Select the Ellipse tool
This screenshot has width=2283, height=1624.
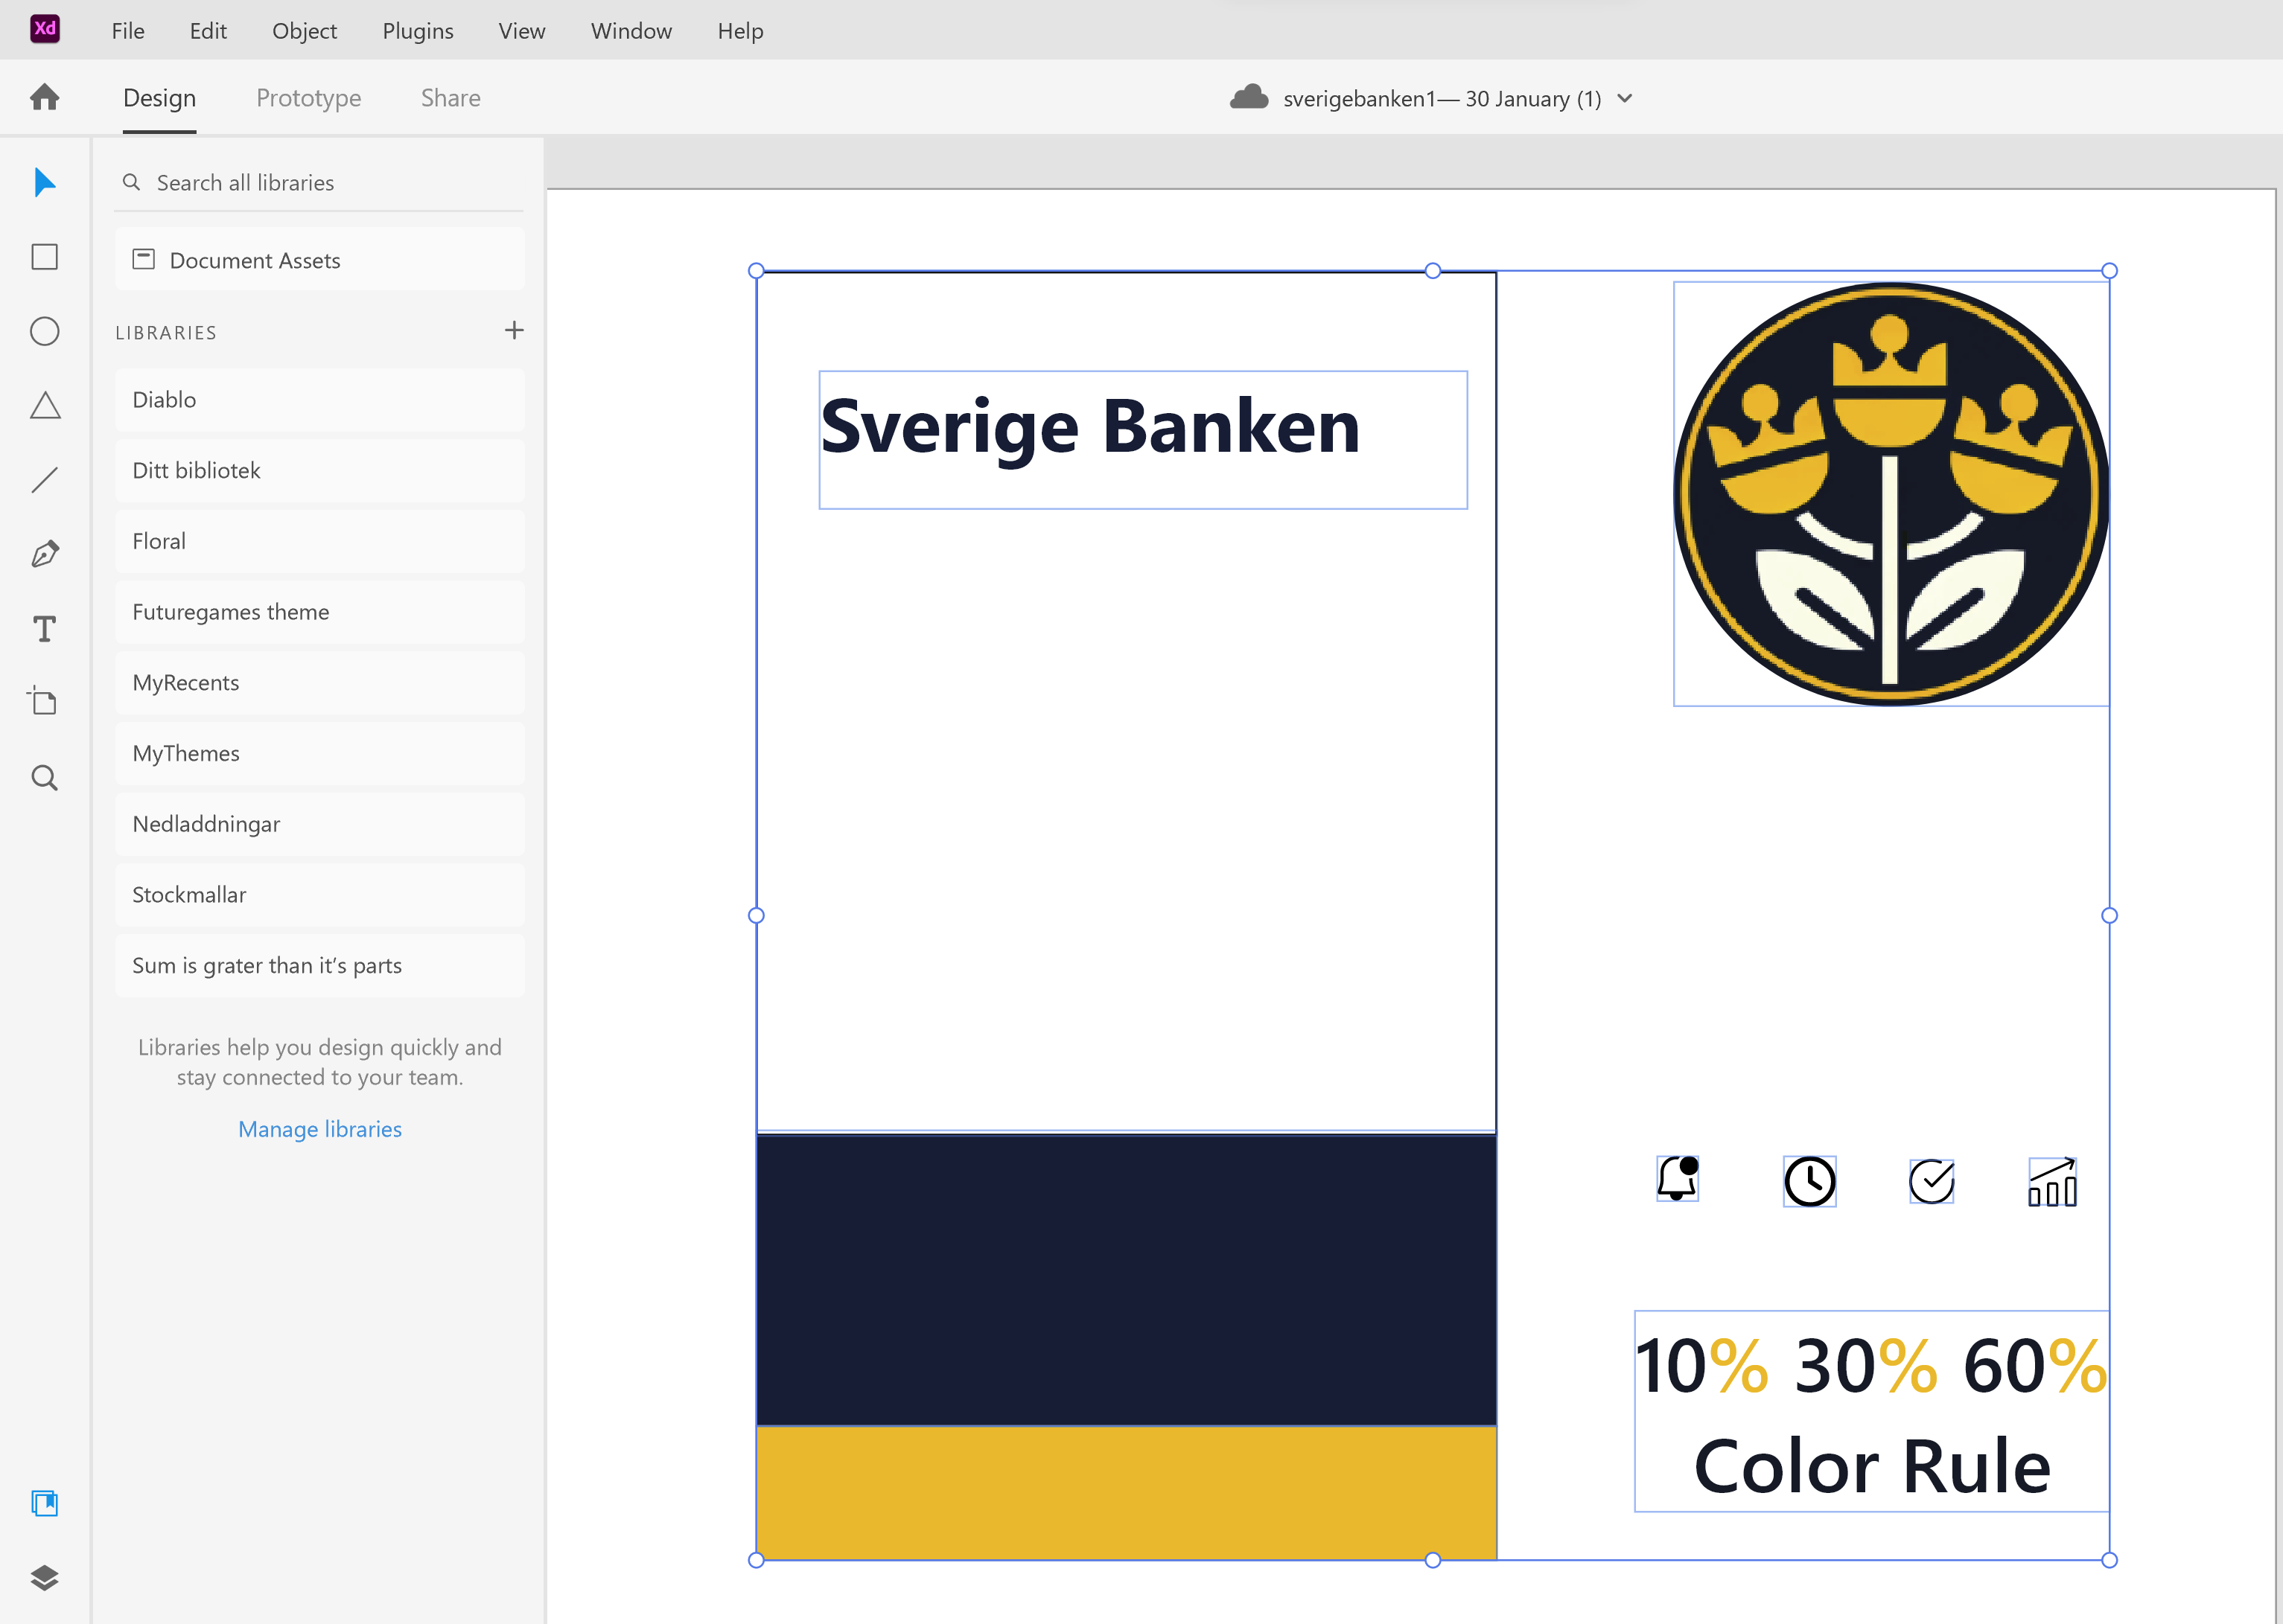(45, 331)
